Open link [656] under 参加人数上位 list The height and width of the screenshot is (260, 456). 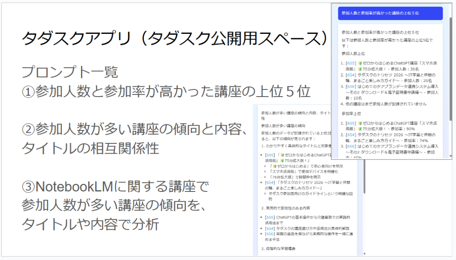350,86
